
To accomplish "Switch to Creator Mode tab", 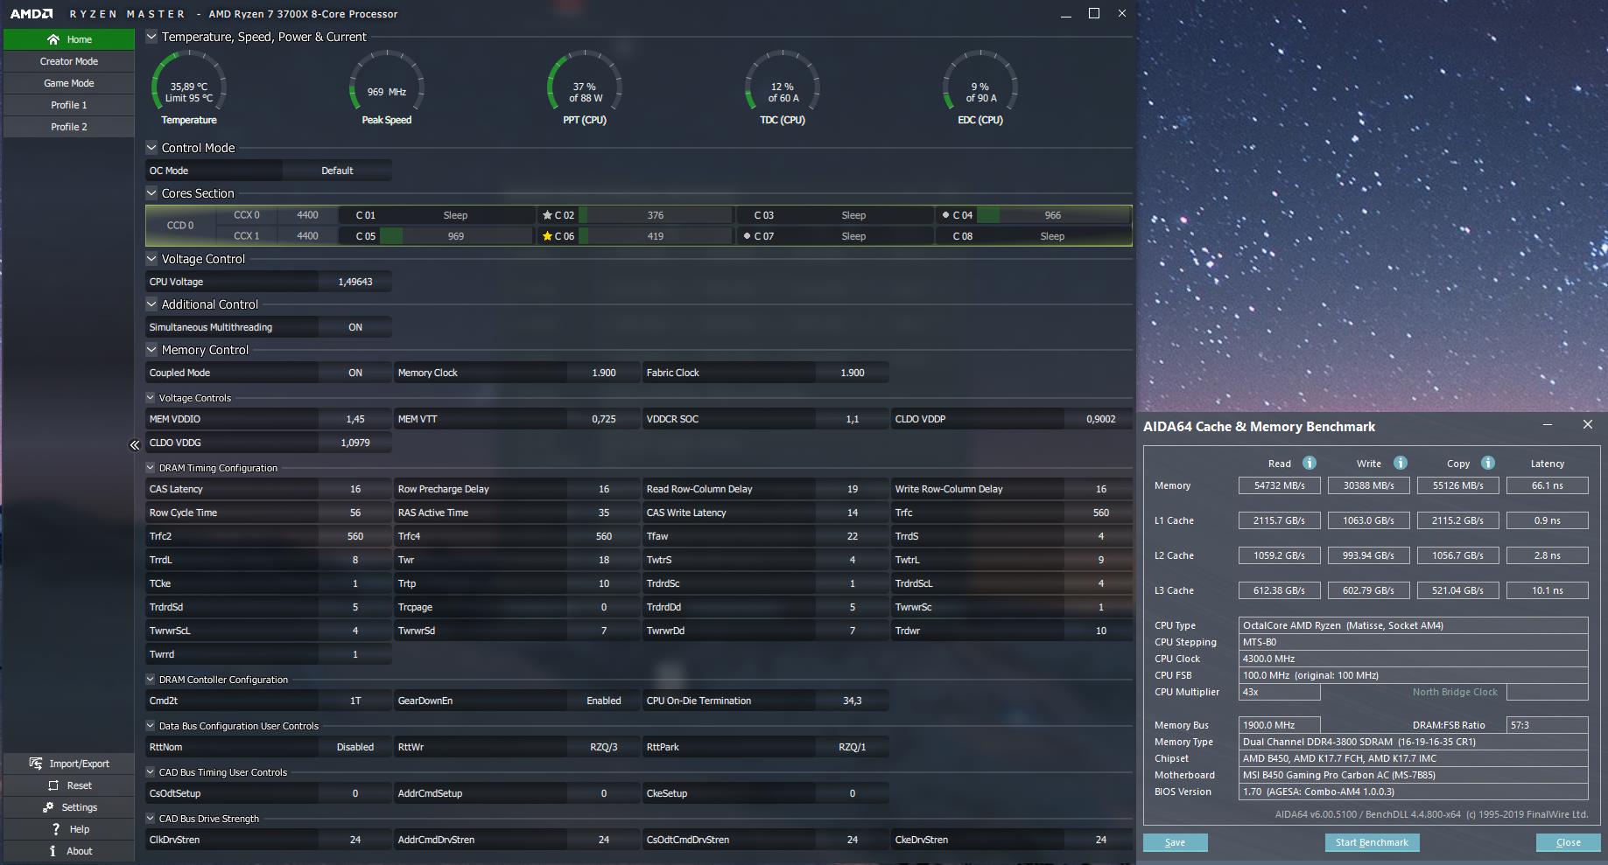I will 69,61.
